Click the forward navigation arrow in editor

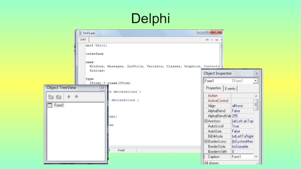tap(217, 40)
